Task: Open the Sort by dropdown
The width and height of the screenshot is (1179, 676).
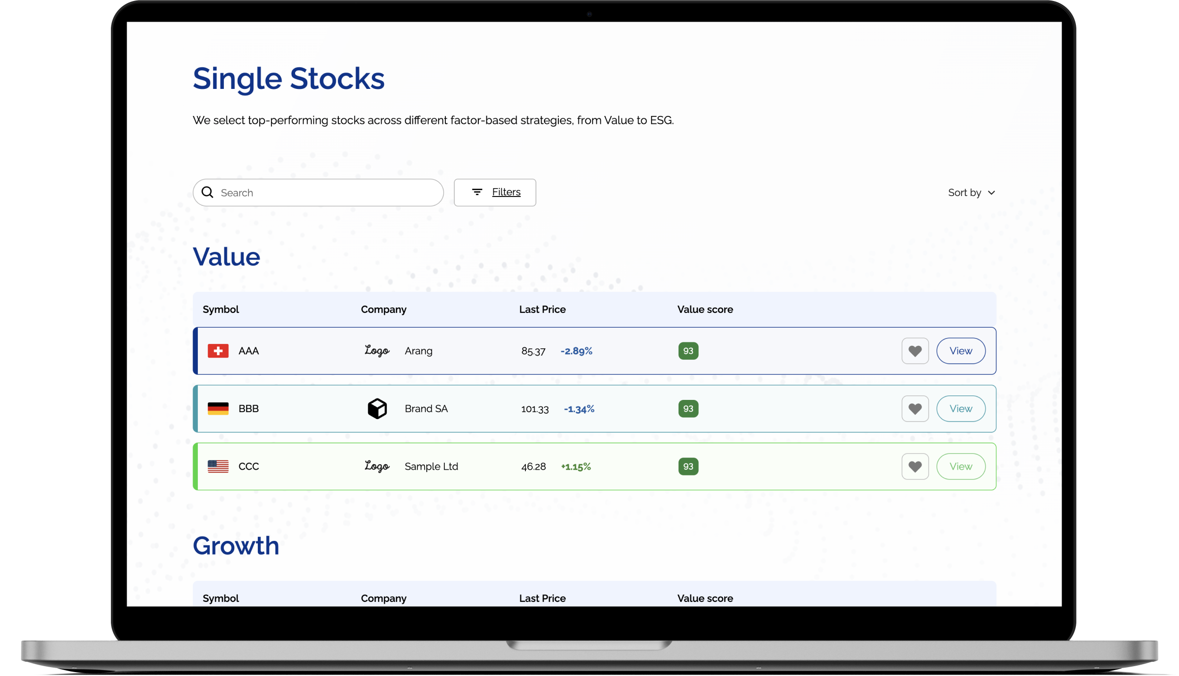Action: tap(964, 193)
